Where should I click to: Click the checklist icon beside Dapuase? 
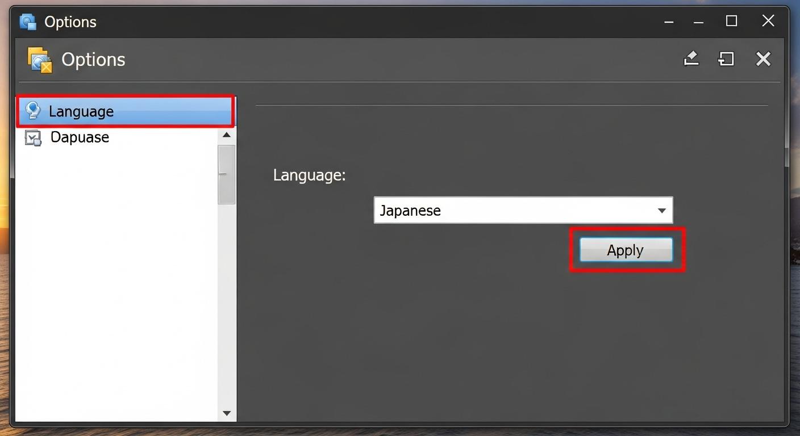[32, 137]
